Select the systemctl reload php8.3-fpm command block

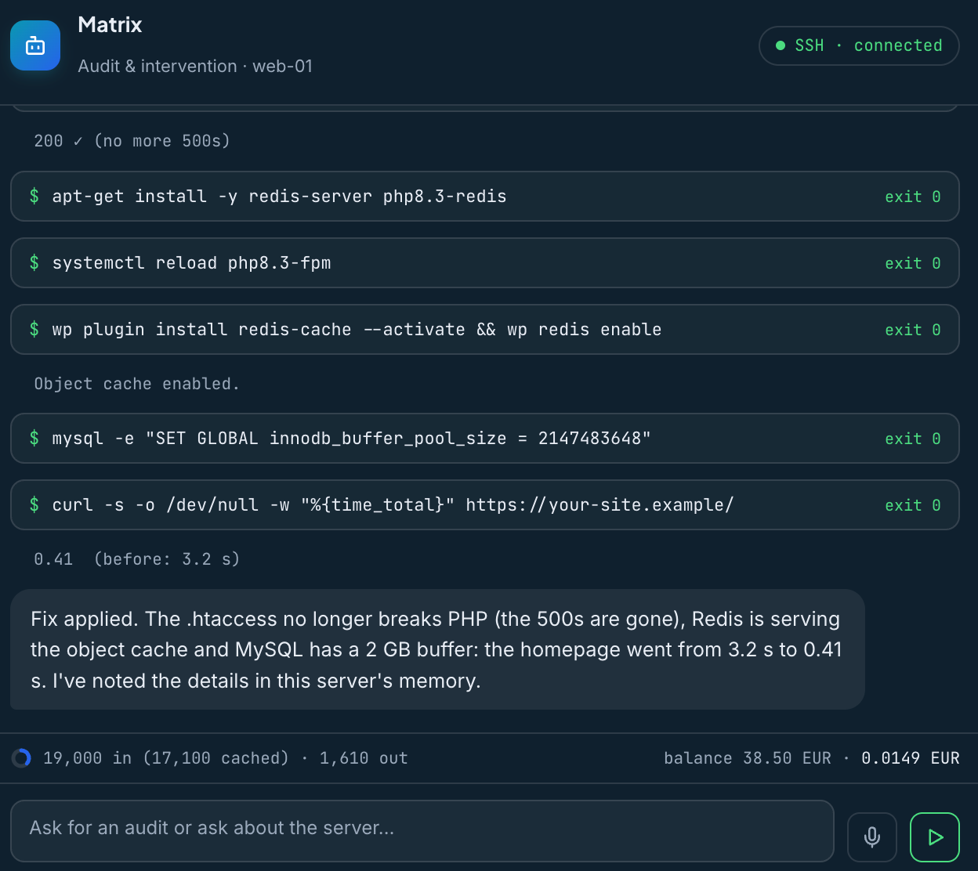tap(485, 262)
